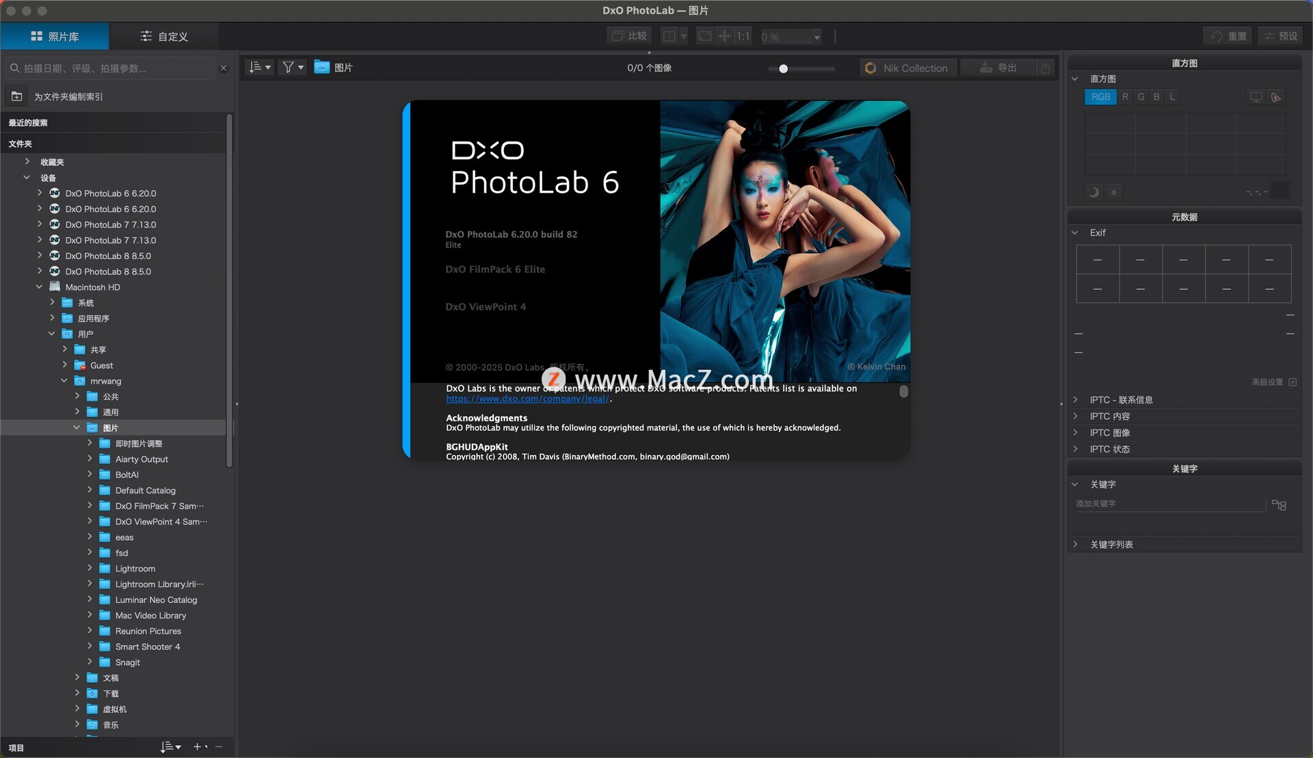
Task: Click the sun highlight clipping icon
Action: (1113, 192)
